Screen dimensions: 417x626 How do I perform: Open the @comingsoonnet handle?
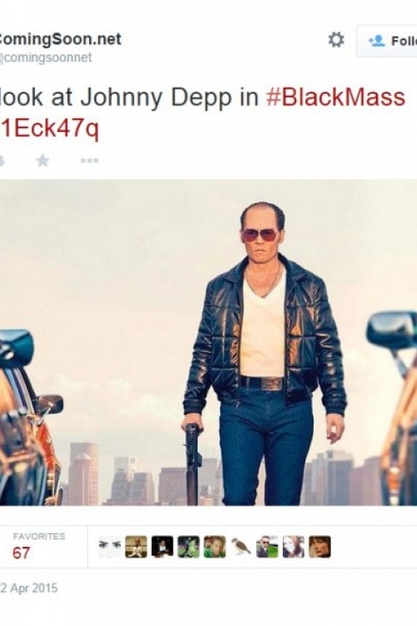point(46,58)
